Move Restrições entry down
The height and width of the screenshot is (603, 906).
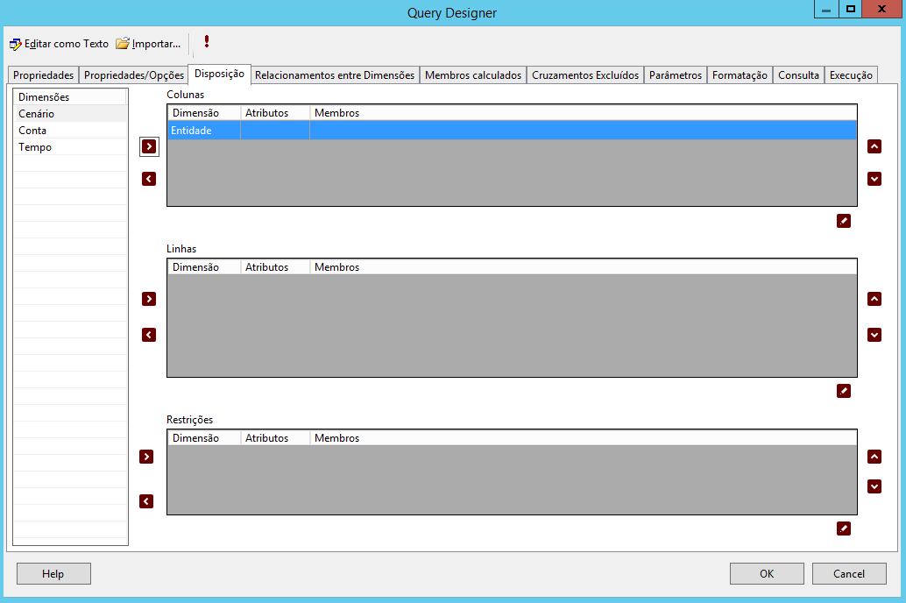pyautogui.click(x=874, y=486)
